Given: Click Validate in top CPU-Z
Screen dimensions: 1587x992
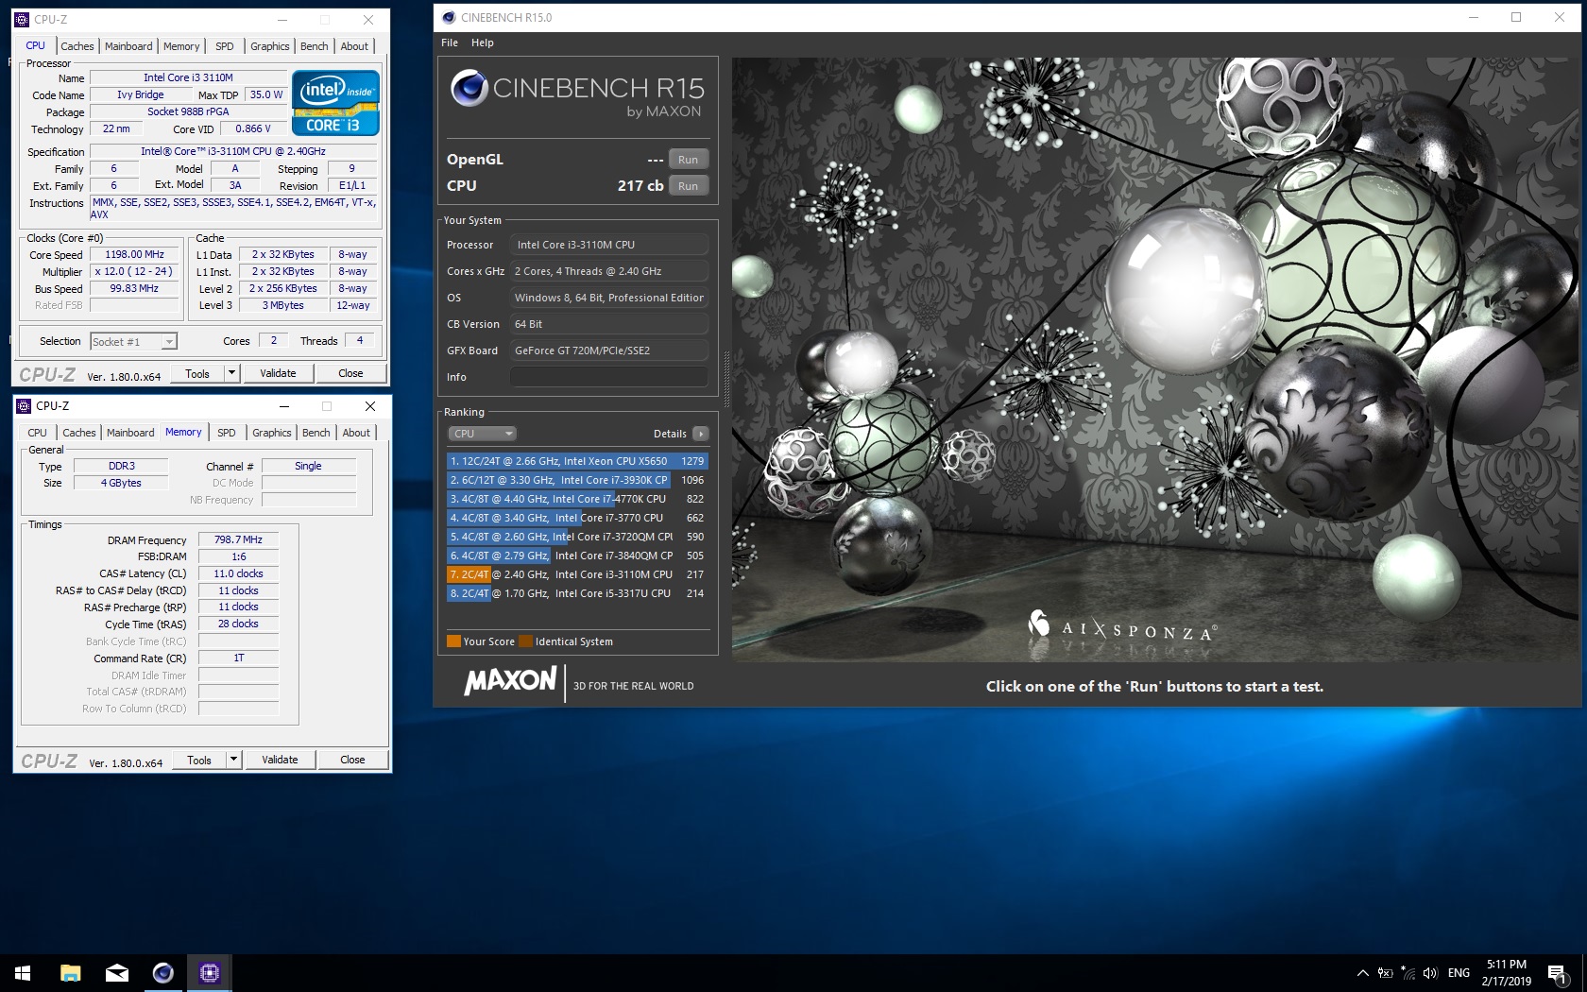Looking at the screenshot, I should [278, 373].
